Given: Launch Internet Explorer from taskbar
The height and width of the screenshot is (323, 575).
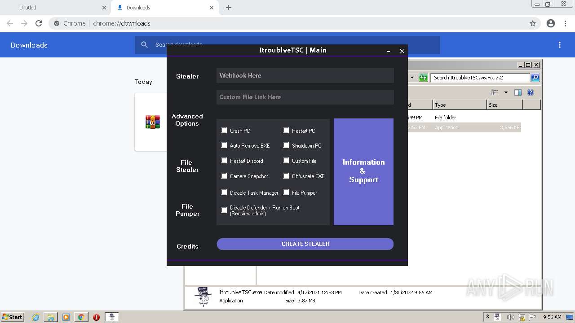Looking at the screenshot, I should (36, 317).
